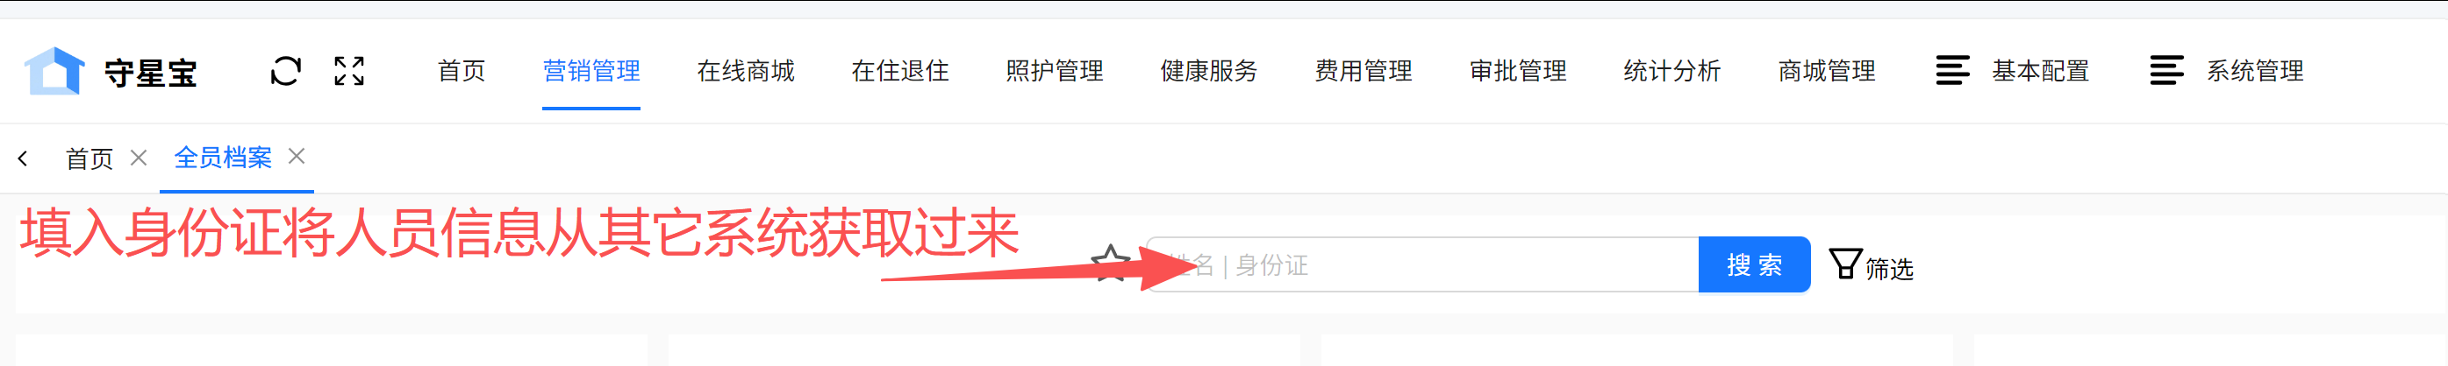
Task: Click the left chevron to scroll tabs back
Action: tap(23, 158)
